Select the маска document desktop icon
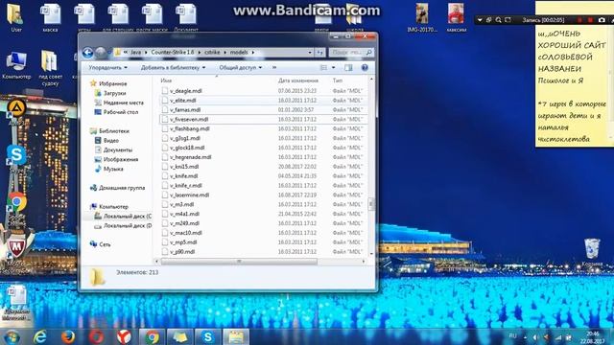Screen dimensions: 614x345 point(50,17)
